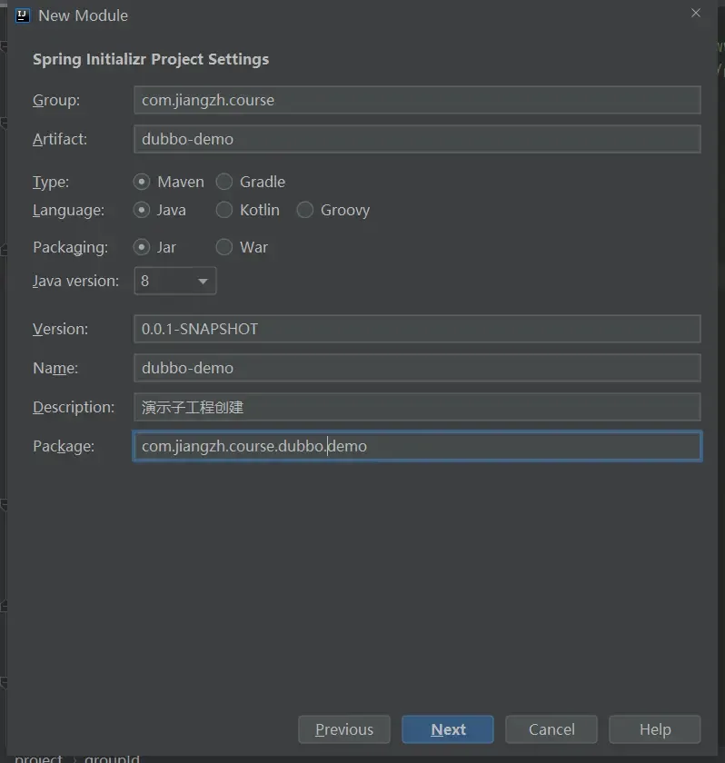Go back with the Previous button

(343, 729)
